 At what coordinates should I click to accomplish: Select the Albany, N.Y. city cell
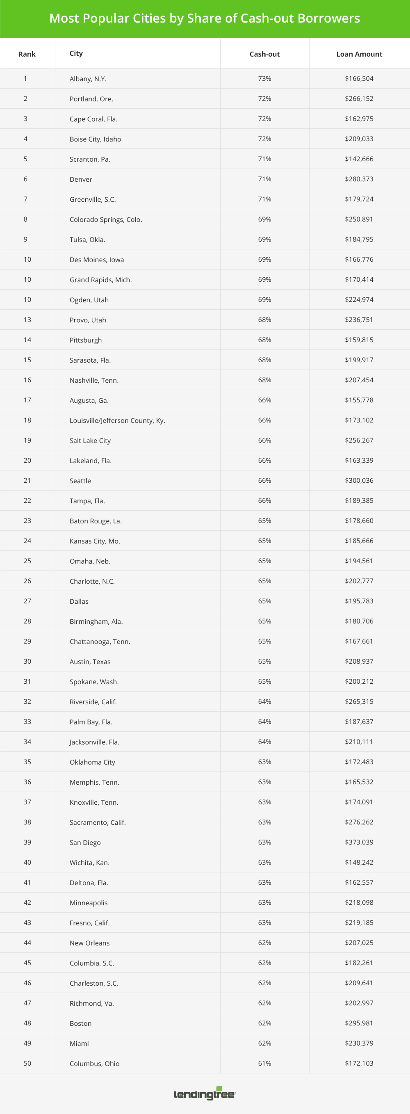click(88, 79)
